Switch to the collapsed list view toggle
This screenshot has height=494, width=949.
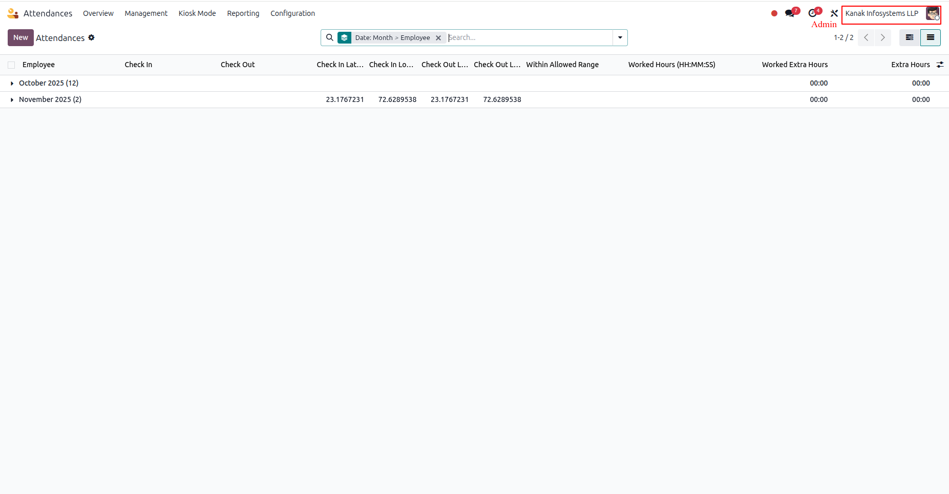pyautogui.click(x=910, y=37)
